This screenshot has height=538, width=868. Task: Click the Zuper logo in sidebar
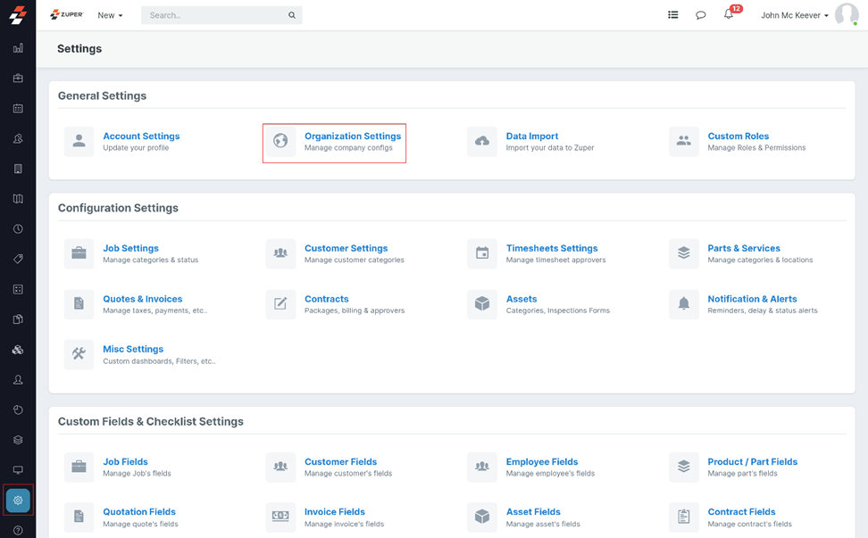[18, 15]
